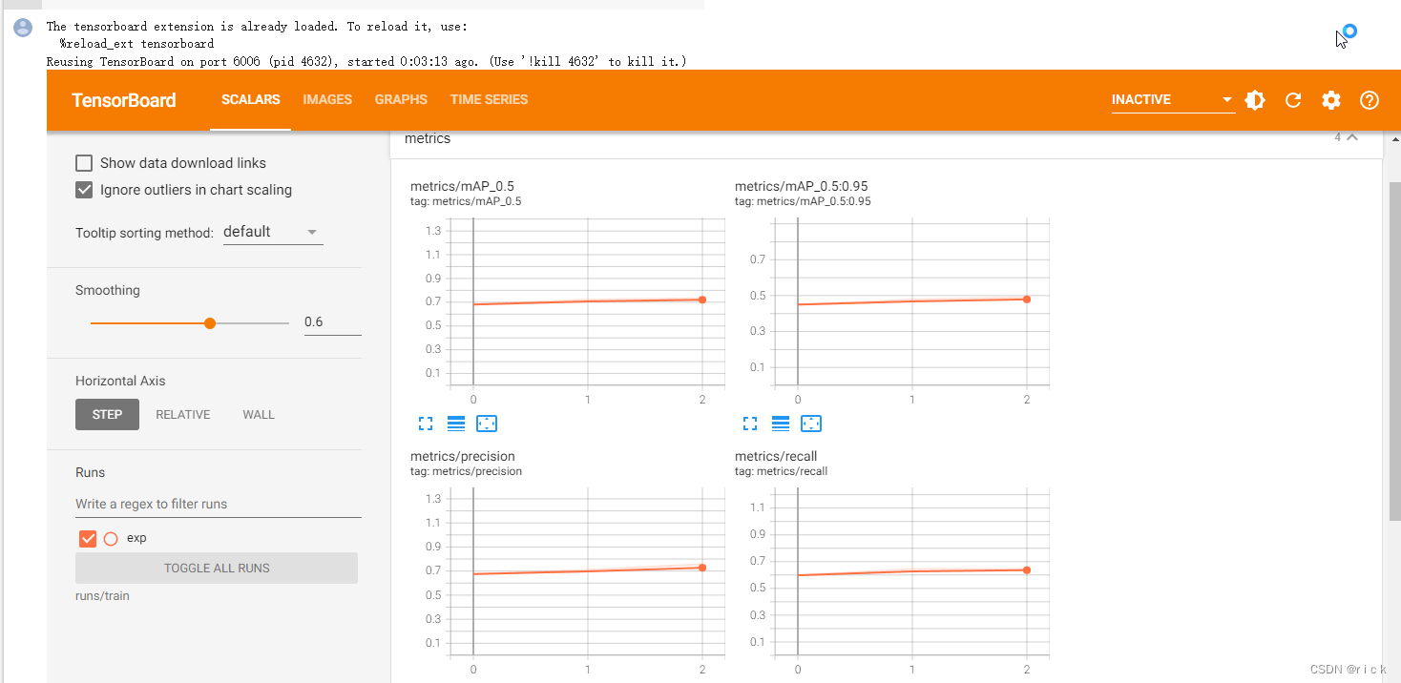This screenshot has height=683, width=1401.
Task: Fit domain to data on mAP_0.5 chart
Action: (487, 424)
